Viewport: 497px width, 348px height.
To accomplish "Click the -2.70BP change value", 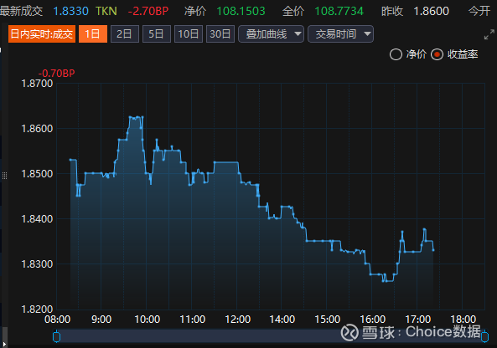I will pyautogui.click(x=148, y=12).
